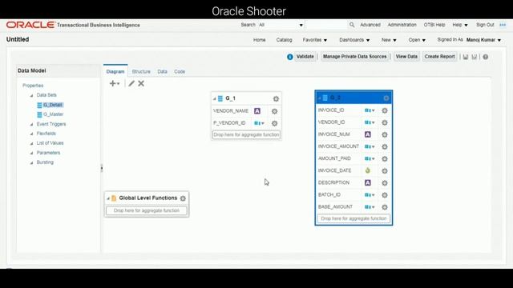Image resolution: width=513 pixels, height=288 pixels.
Task: Click the text type icon of DESCRIPTION
Action: coord(368,182)
